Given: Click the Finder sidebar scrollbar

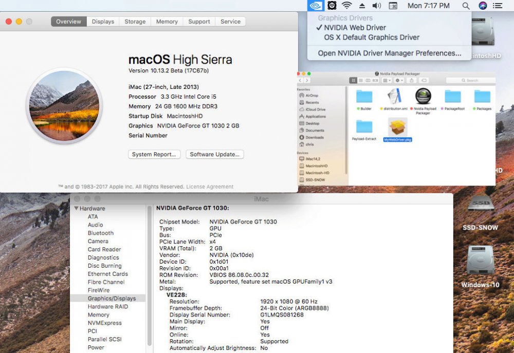Looking at the screenshot, I should (x=346, y=130).
